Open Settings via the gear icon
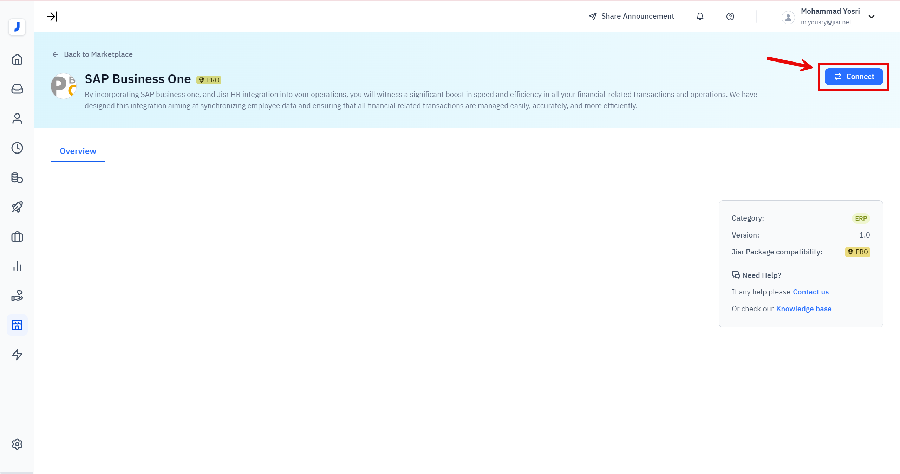Screen dimensions: 900x474 pyautogui.click(x=17, y=444)
